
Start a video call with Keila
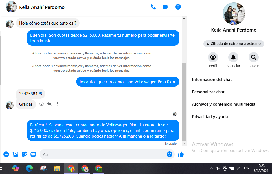[x=166, y=7]
